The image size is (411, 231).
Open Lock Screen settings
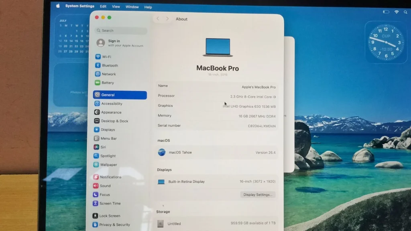pos(106,216)
